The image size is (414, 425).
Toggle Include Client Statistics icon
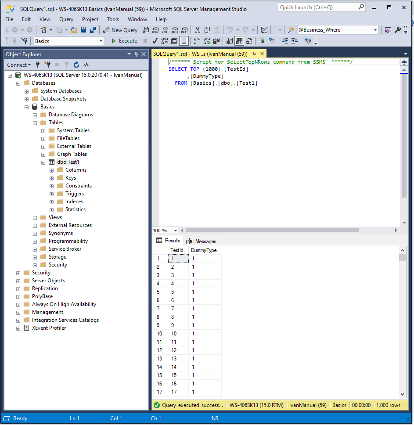click(x=216, y=41)
